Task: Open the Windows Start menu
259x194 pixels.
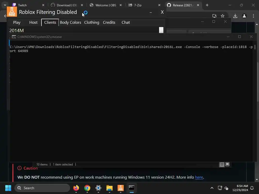Action: pos(8,188)
